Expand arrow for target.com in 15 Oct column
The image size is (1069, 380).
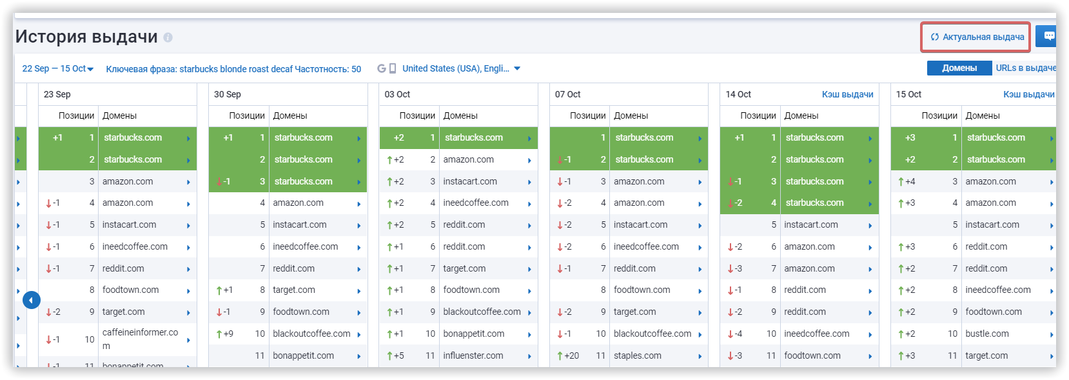coord(1052,357)
